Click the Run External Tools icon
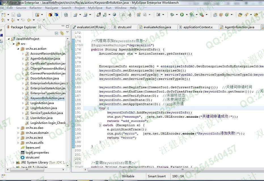Image resolution: width=264 pixels, height=181 pixels. pyautogui.click(x=202, y=15)
